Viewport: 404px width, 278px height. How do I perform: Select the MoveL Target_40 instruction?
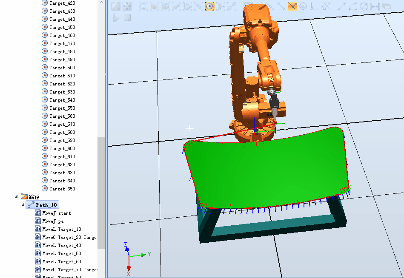point(62,245)
